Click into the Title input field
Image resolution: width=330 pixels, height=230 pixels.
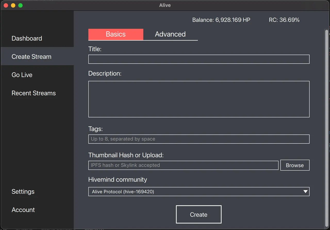click(199, 59)
